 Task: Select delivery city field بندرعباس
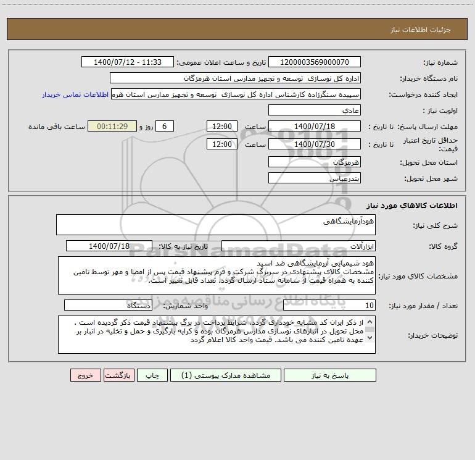click(x=315, y=178)
